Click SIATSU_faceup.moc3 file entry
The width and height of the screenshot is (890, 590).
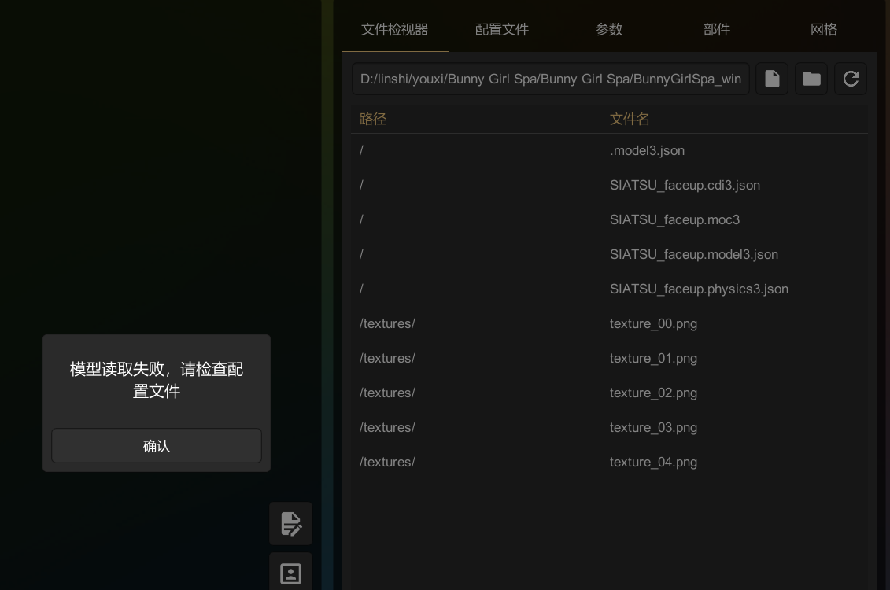click(x=674, y=219)
